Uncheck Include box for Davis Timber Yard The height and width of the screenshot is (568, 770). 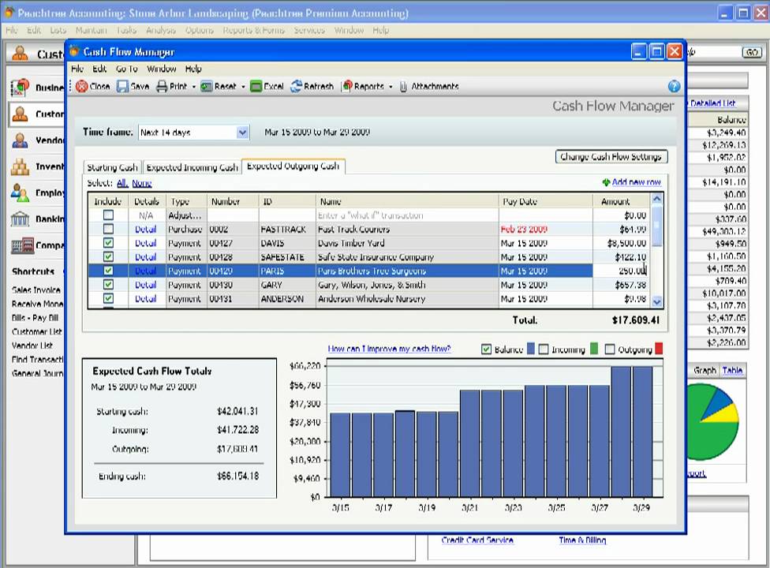108,242
